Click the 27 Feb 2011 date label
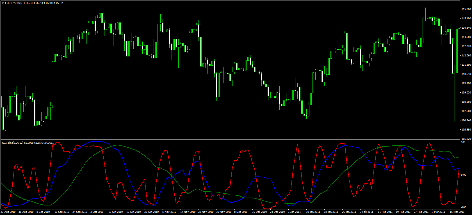 (x=421, y=212)
